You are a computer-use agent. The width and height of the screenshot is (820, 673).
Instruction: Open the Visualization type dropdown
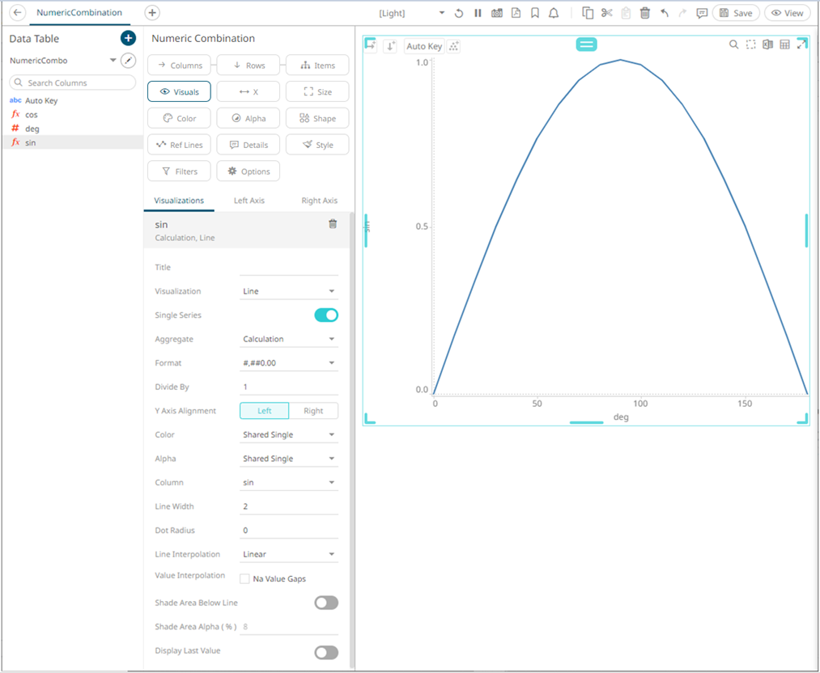coord(289,291)
